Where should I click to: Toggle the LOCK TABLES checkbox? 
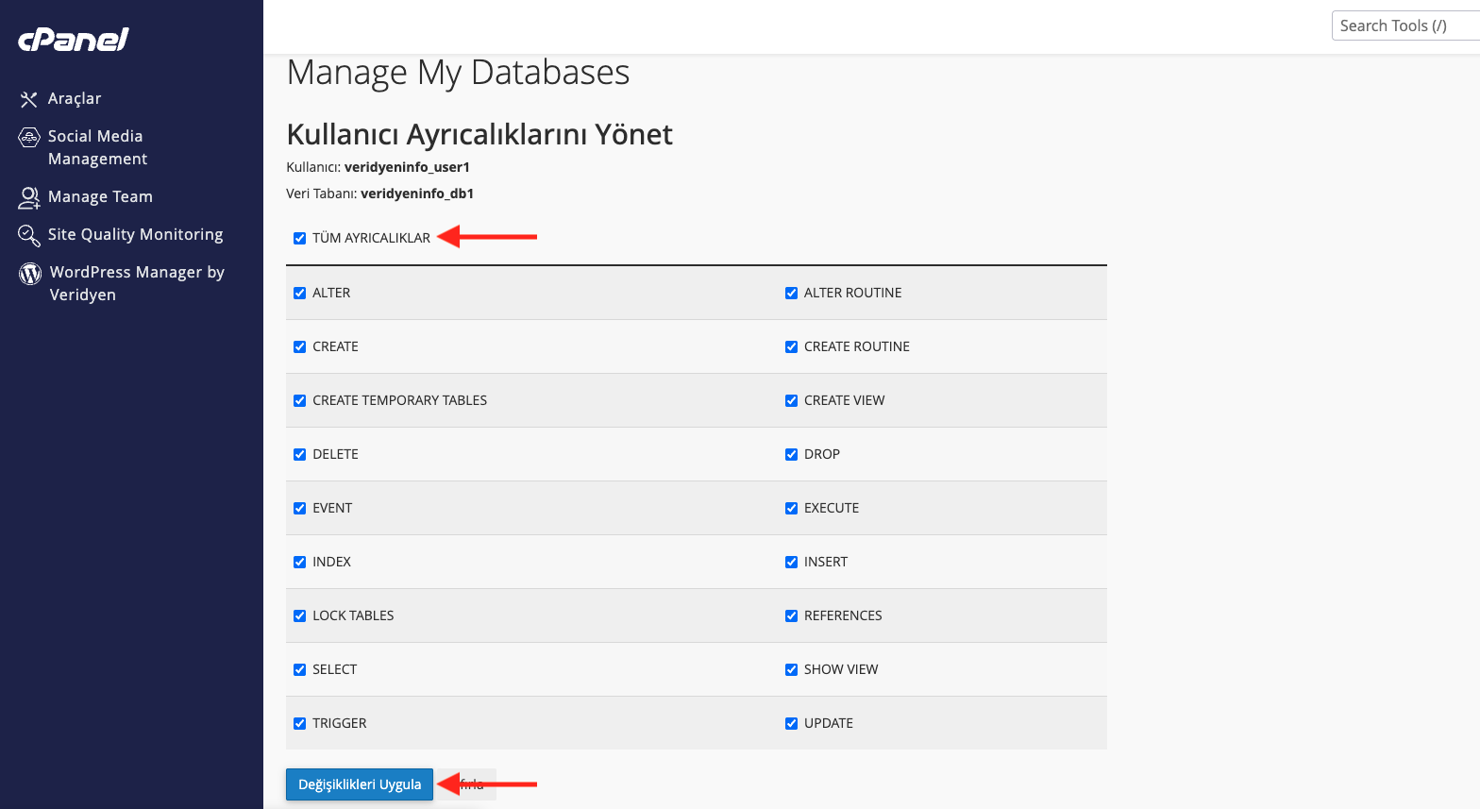(300, 616)
